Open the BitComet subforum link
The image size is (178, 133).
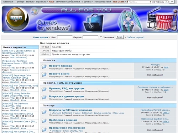pyautogui.click(x=87, y=113)
